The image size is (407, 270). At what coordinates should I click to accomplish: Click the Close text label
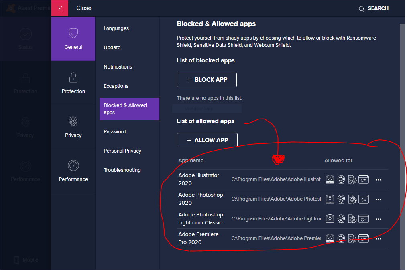click(x=84, y=8)
